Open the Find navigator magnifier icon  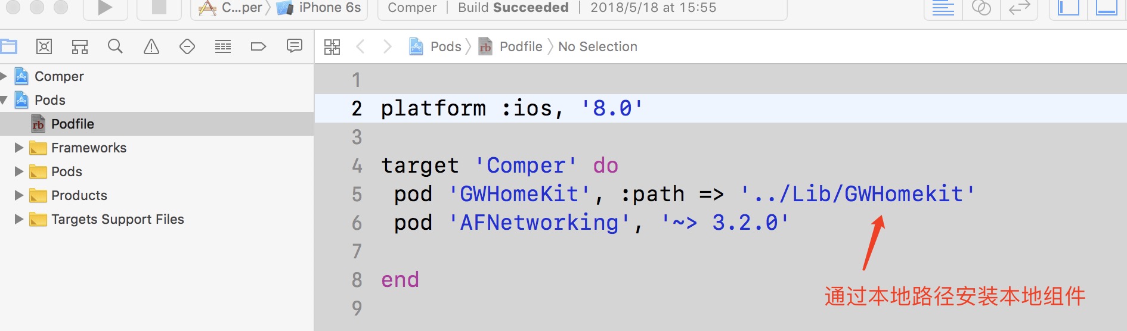[115, 46]
